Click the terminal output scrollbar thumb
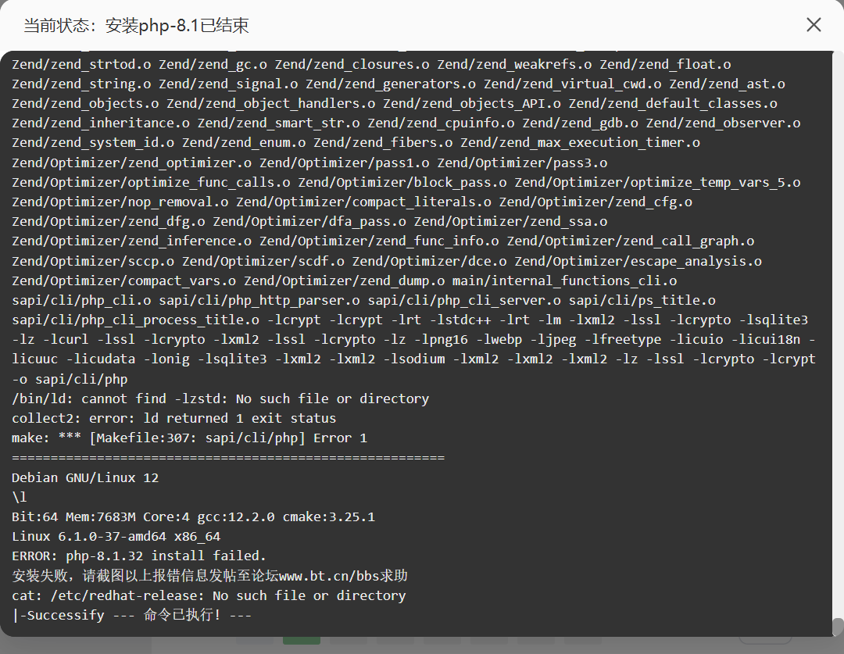 838,627
